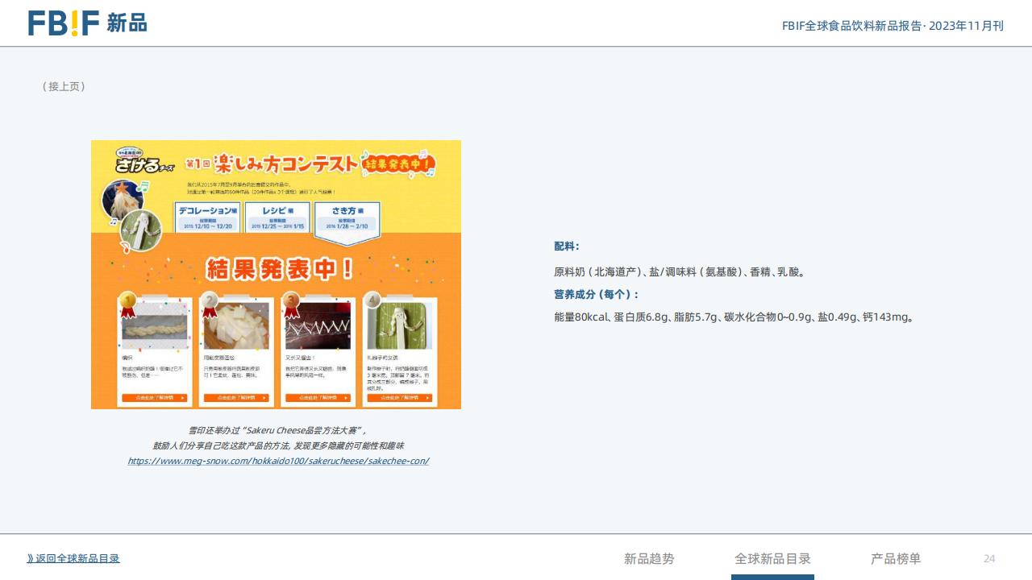Click the large 結果発表中！ headline
Screen dimensions: 1032x580
(x=279, y=268)
